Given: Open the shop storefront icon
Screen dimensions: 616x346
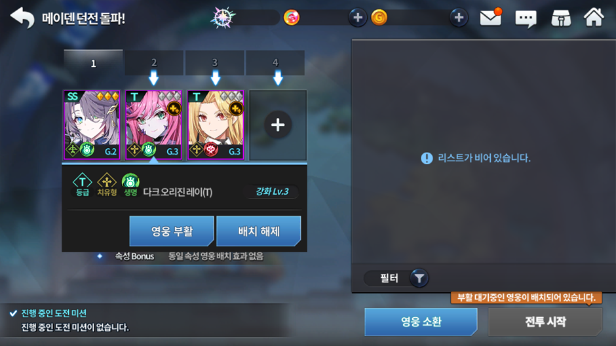Looking at the screenshot, I should click(561, 18).
